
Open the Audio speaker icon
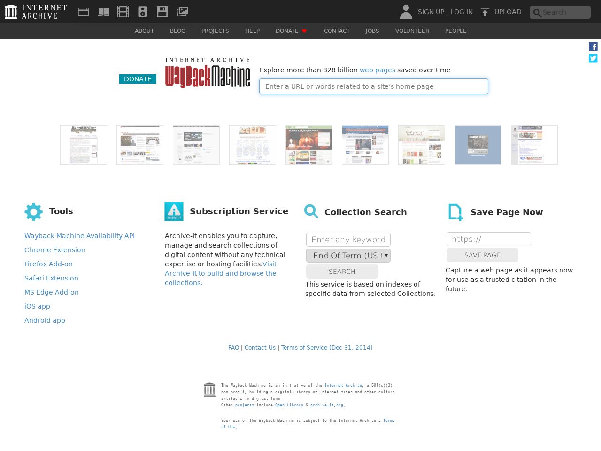tap(143, 12)
